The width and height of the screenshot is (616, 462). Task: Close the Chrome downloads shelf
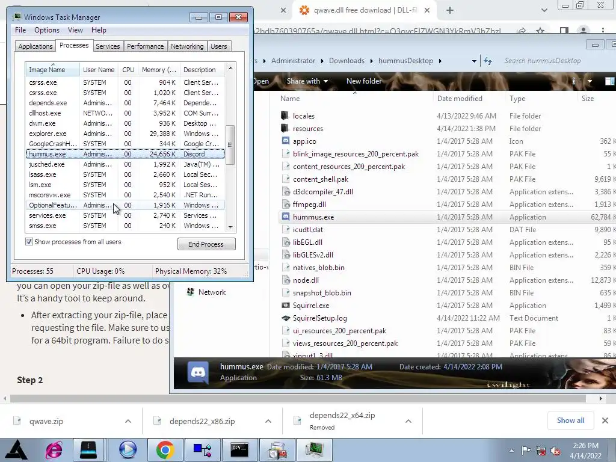click(x=605, y=420)
